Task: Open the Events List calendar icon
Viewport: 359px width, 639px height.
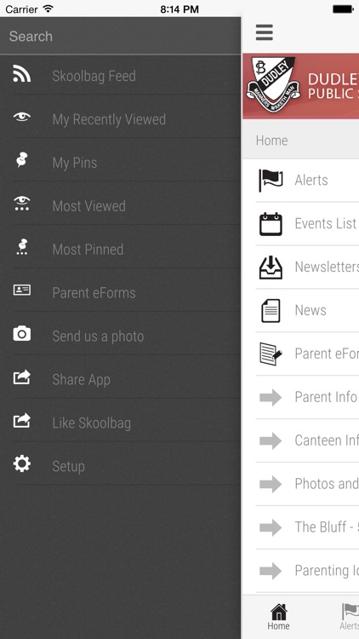Action: pyautogui.click(x=271, y=224)
